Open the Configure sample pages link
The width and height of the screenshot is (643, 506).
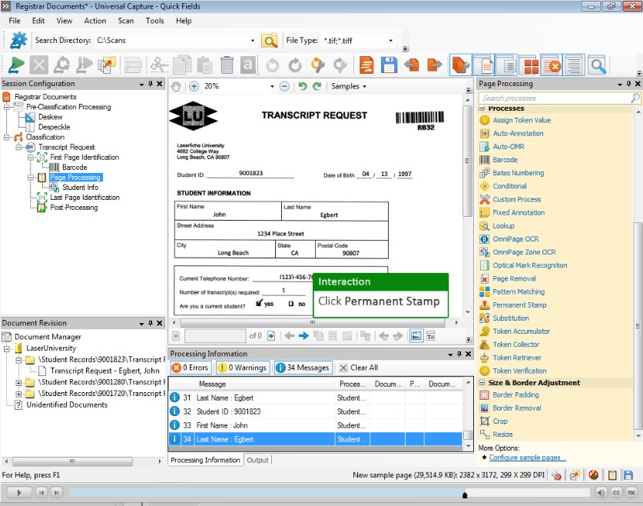(527, 458)
